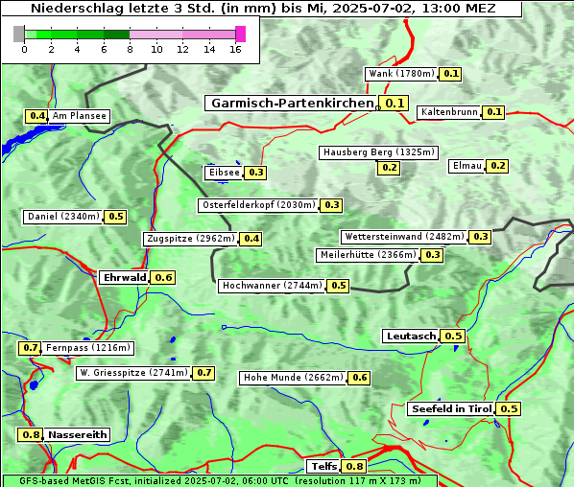Click the 0.4 value next to Zugspitze
Viewport: 574px width, 487px height.
(251, 239)
